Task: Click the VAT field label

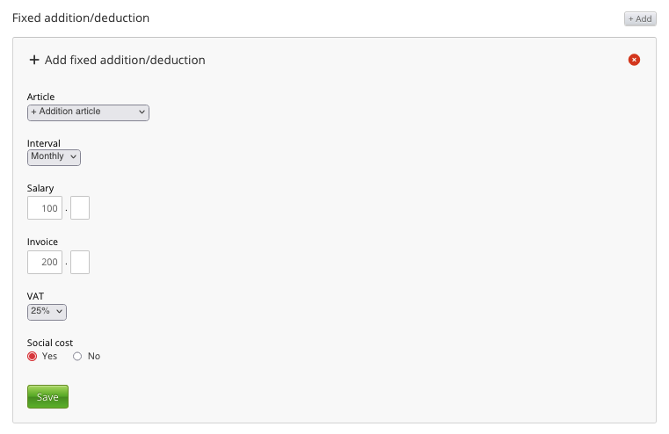Action: coord(36,297)
